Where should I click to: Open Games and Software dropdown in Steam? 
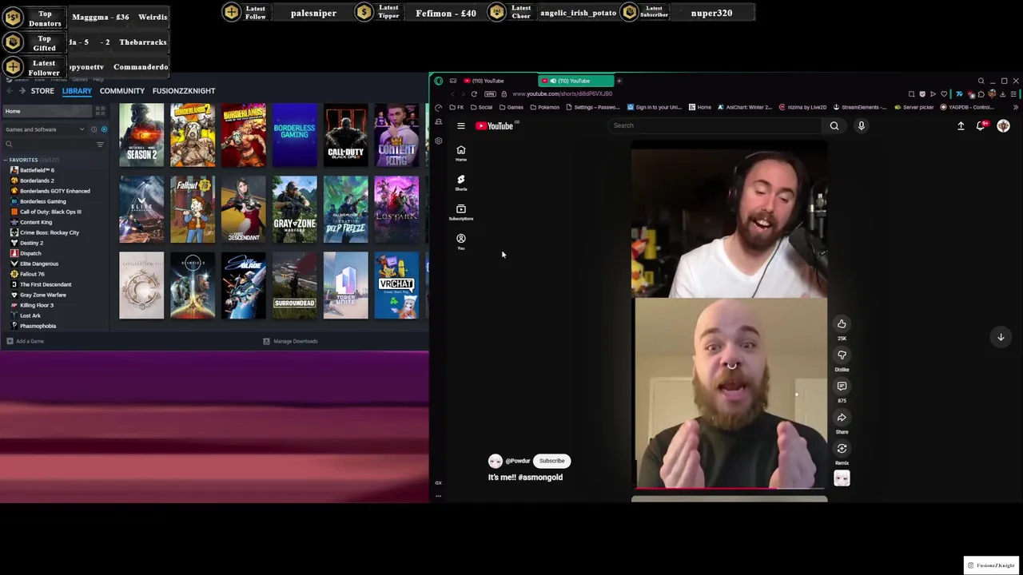pyautogui.click(x=45, y=129)
